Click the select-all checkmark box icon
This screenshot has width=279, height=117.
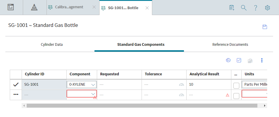point(239,60)
